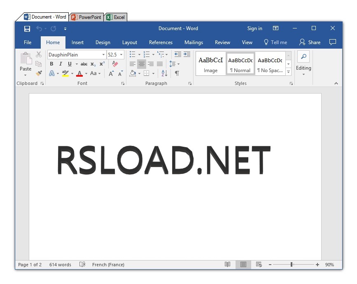Increase font size with larger A
The width and height of the screenshot is (357, 284).
pyautogui.click(x=111, y=73)
